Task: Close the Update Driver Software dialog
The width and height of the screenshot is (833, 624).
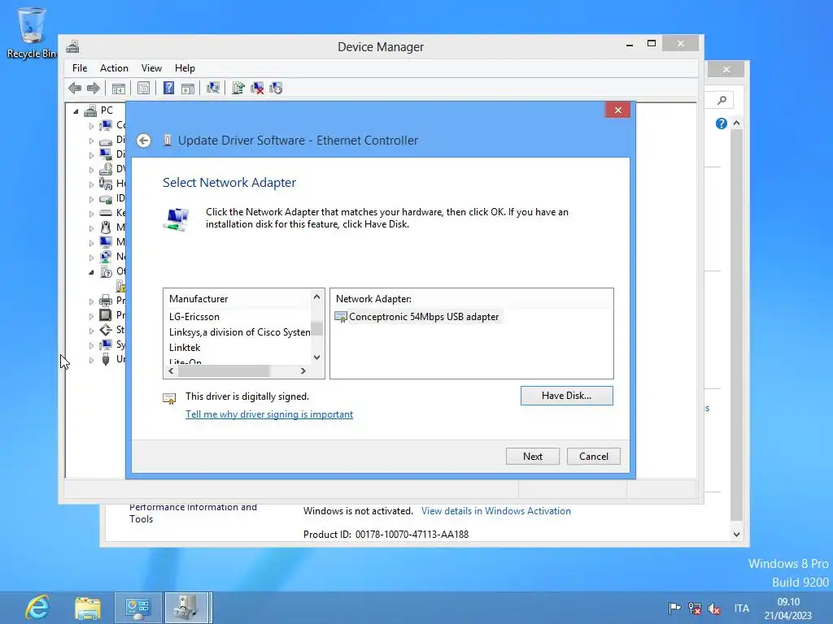Action: (618, 110)
